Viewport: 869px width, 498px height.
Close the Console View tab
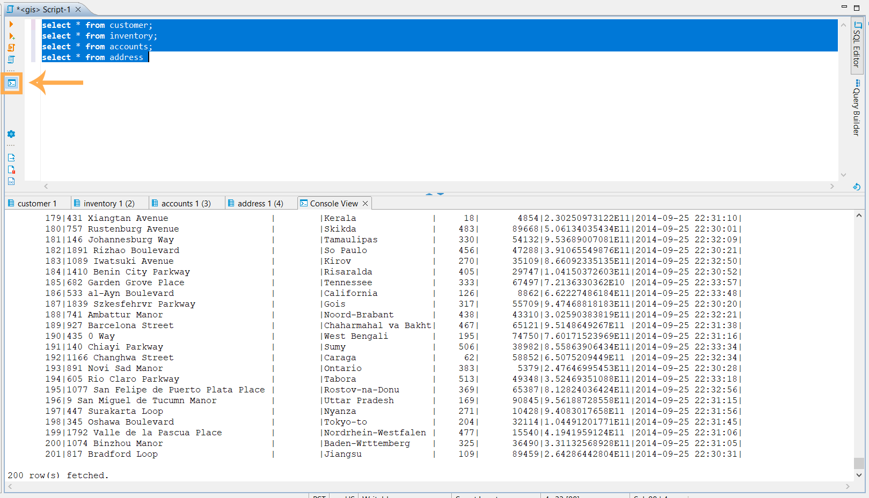364,203
